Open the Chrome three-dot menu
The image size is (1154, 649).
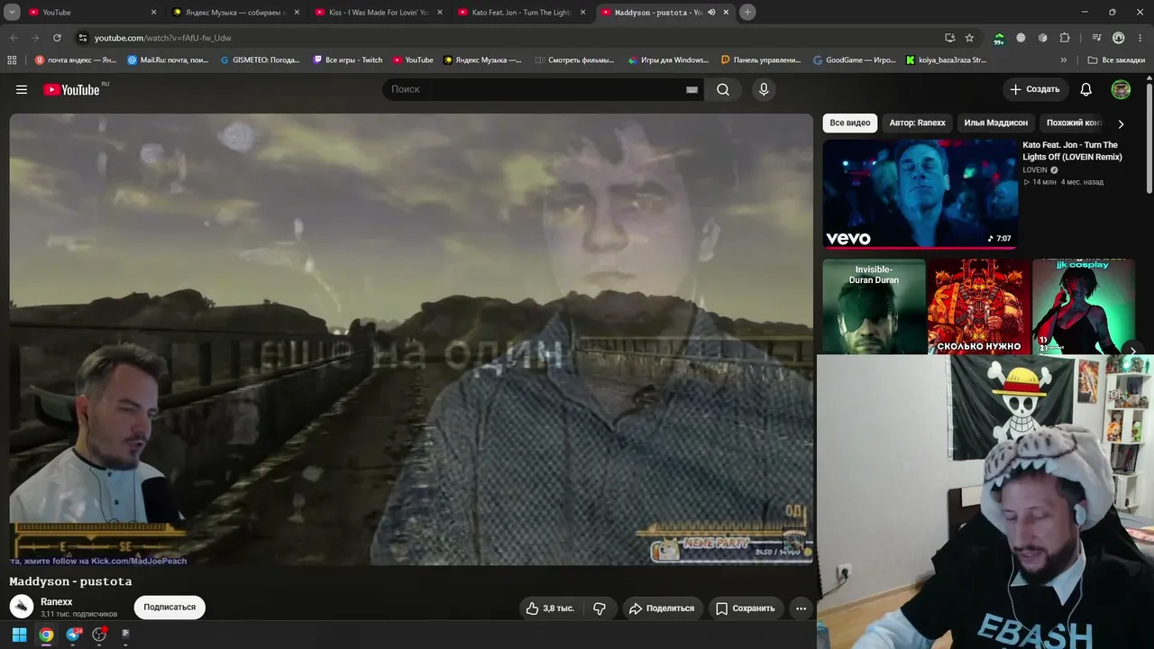pyautogui.click(x=1139, y=38)
